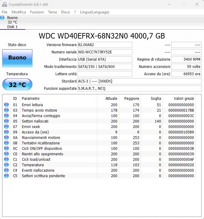Click the 66953 ore power-on field
The height and width of the screenshot is (219, 204).
(186, 74)
